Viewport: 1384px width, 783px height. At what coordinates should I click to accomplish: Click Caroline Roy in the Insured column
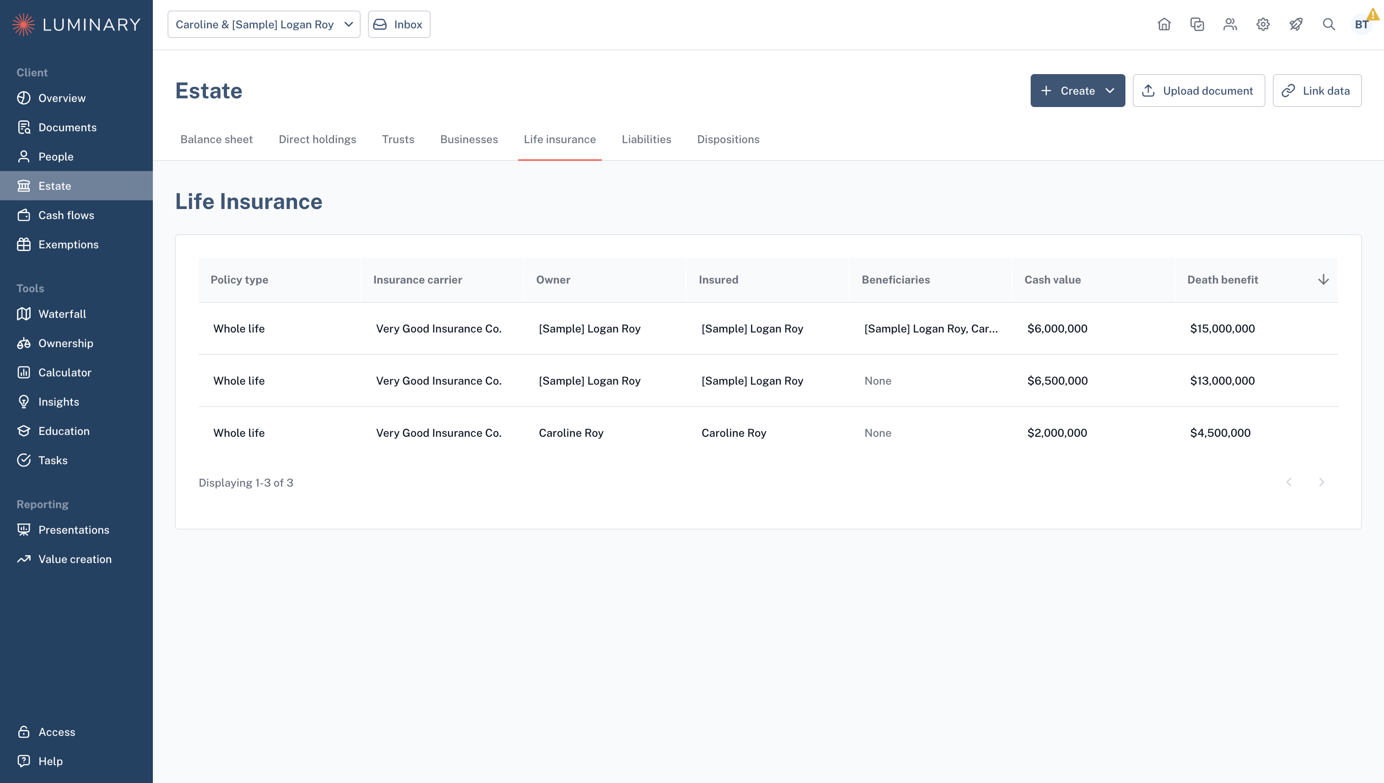click(734, 433)
